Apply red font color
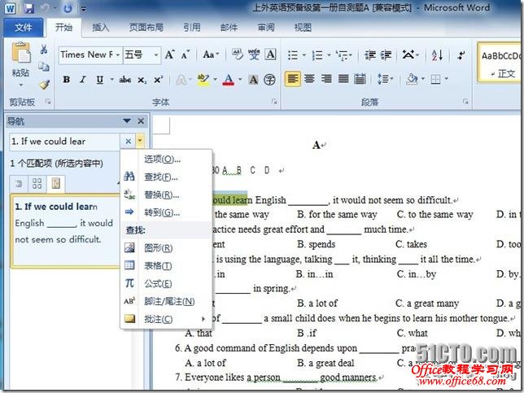Screen dimensions: 524x393 pyautogui.click(x=229, y=80)
